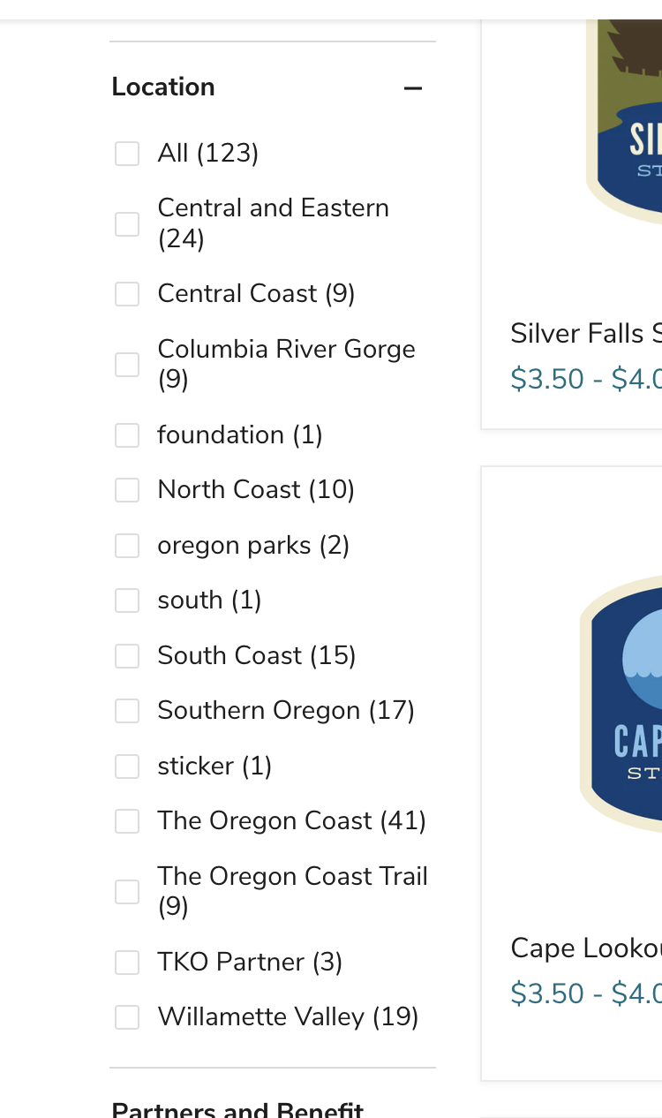
Task: Select Willamette Valley filter checkbox
Action: (127, 1017)
